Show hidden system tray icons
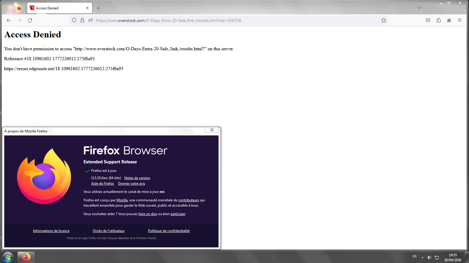 (422, 257)
